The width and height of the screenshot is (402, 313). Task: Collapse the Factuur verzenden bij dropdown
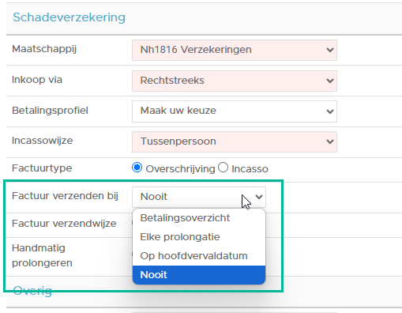click(x=199, y=197)
